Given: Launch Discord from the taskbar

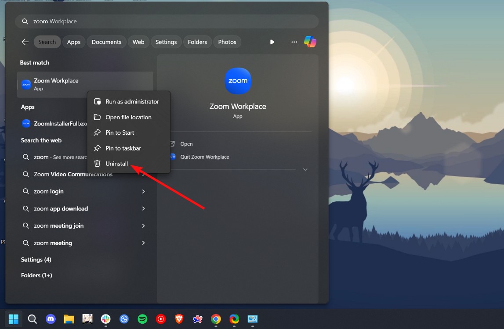Looking at the screenshot, I should coord(51,319).
